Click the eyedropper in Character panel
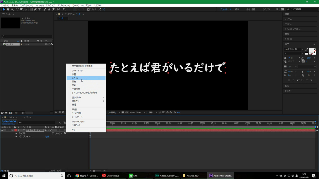This screenshot has height=179, width=319. click(307, 49)
